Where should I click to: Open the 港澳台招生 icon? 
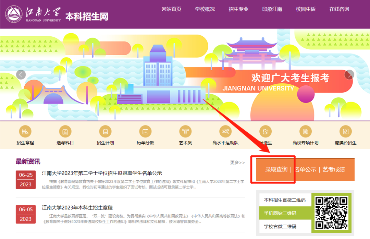[x=346, y=131]
